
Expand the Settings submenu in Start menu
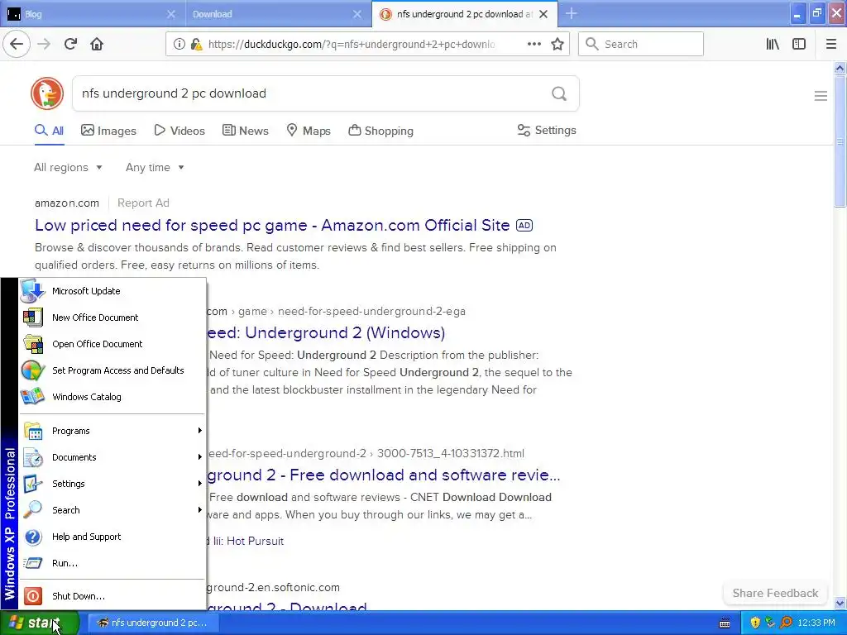(x=112, y=484)
